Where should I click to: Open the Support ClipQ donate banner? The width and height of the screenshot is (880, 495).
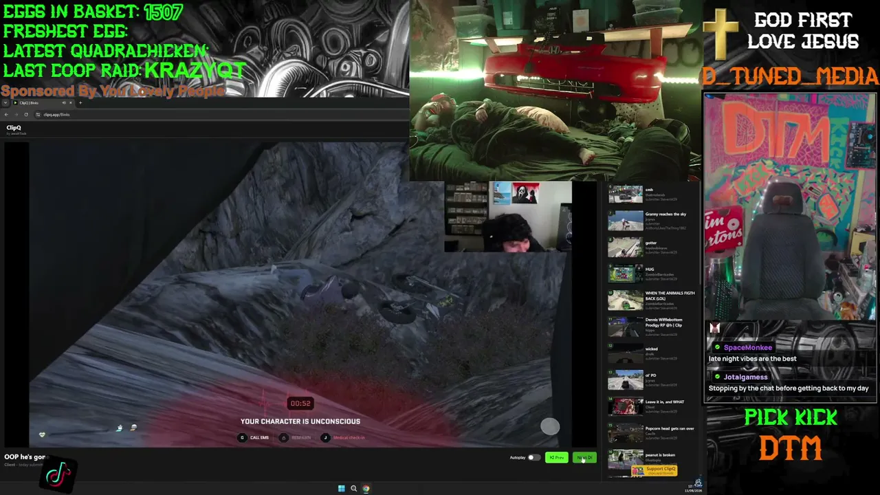tap(654, 470)
